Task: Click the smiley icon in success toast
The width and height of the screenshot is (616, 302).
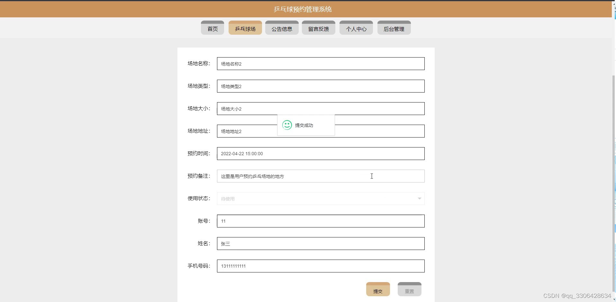Action: click(287, 125)
